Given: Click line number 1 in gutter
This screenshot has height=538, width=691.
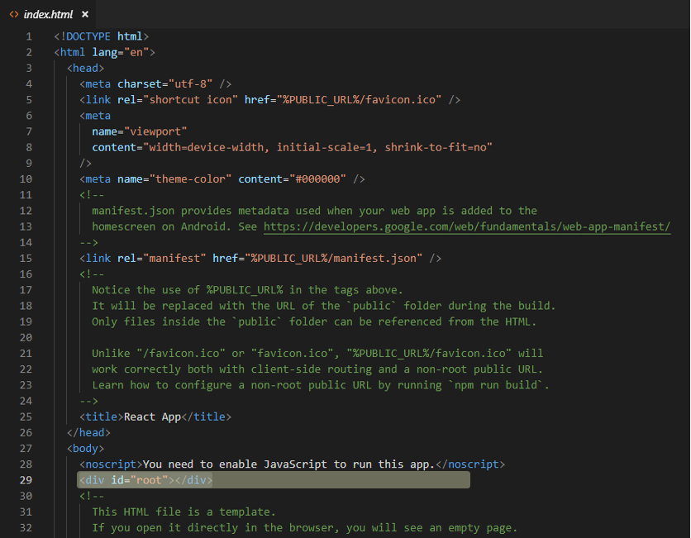Looking at the screenshot, I should [29, 36].
